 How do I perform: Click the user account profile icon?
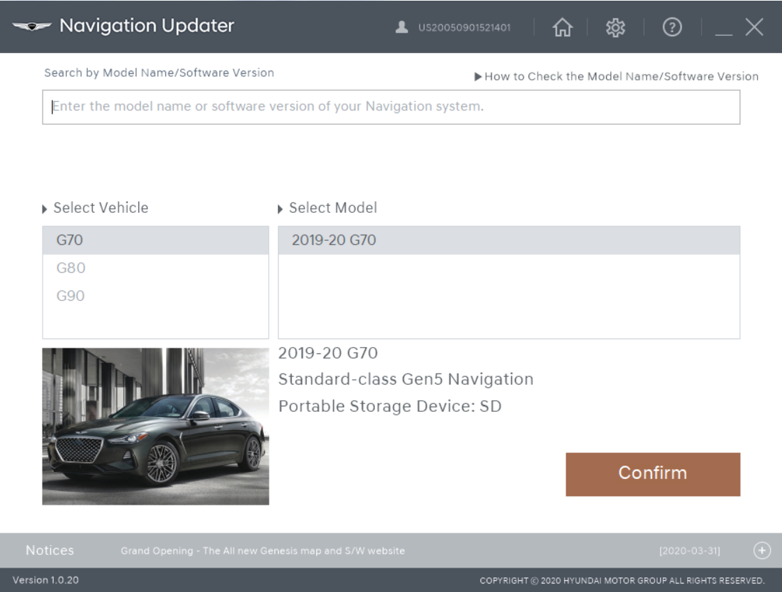[401, 27]
